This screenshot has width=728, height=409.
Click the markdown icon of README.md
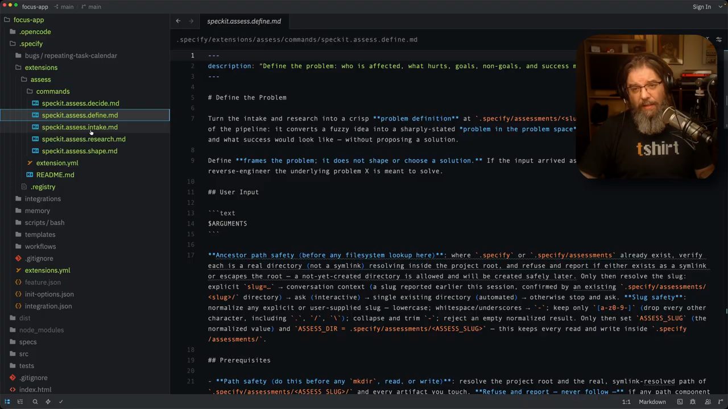30,175
